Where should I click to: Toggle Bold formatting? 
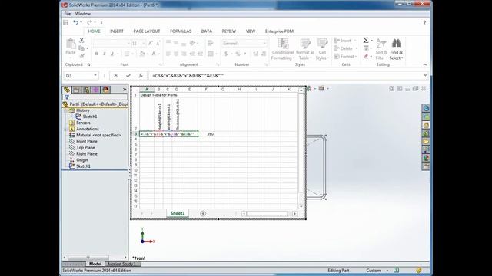(96, 54)
